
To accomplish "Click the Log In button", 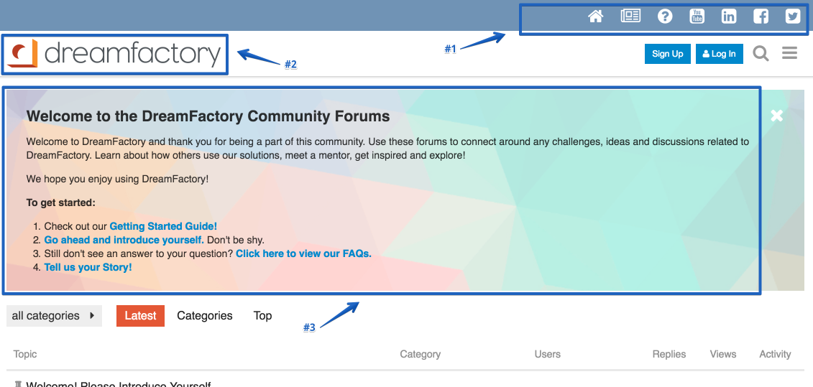I will [719, 54].
